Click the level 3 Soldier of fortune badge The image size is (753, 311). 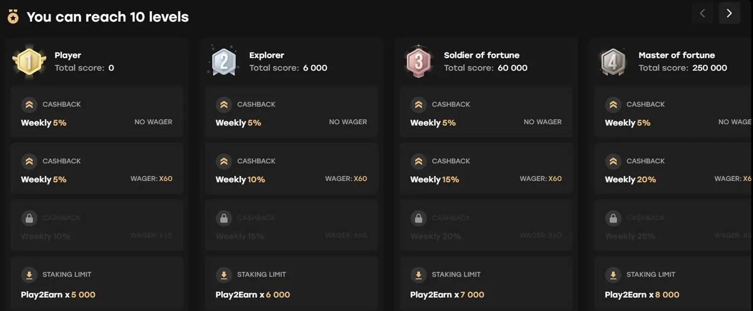tap(418, 61)
